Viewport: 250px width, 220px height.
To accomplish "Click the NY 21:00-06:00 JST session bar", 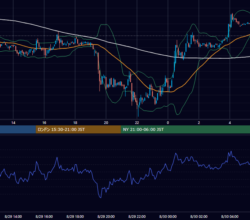I will point(185,129).
